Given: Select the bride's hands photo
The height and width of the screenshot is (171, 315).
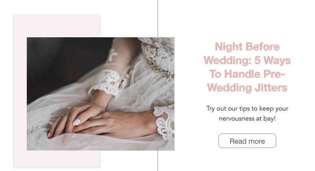Looking at the screenshot, I should click(x=100, y=94).
